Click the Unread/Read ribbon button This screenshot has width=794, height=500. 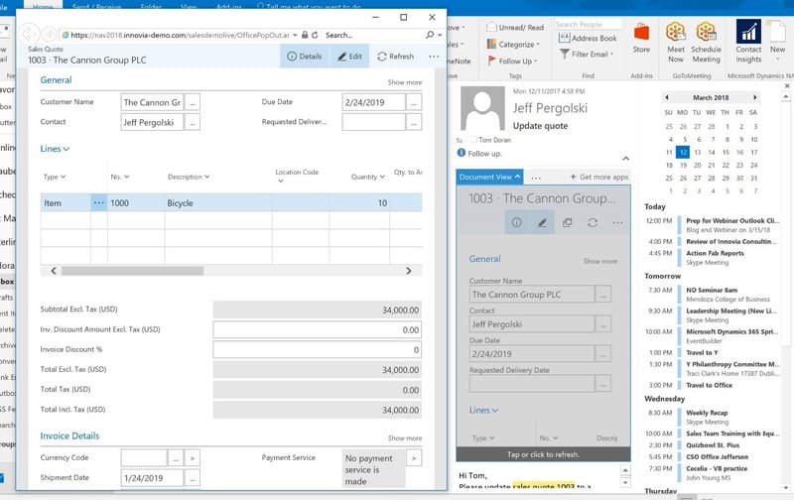[x=515, y=28]
